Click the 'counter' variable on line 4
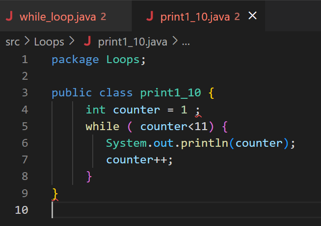The height and width of the screenshot is (226, 321). pyautogui.click(x=136, y=110)
